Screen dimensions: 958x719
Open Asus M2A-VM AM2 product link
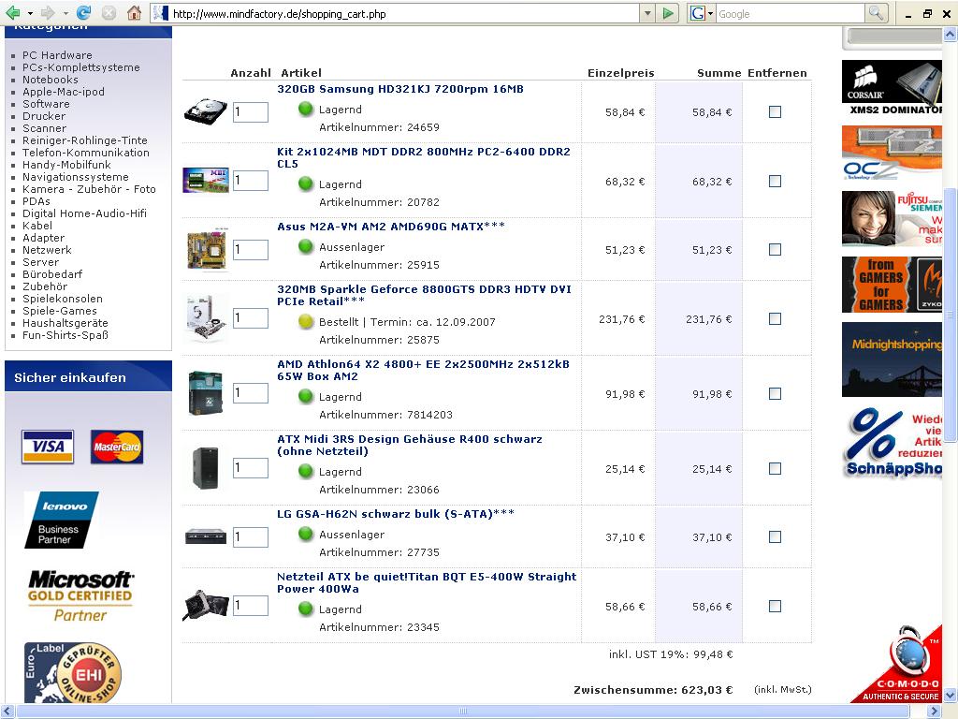tap(391, 227)
